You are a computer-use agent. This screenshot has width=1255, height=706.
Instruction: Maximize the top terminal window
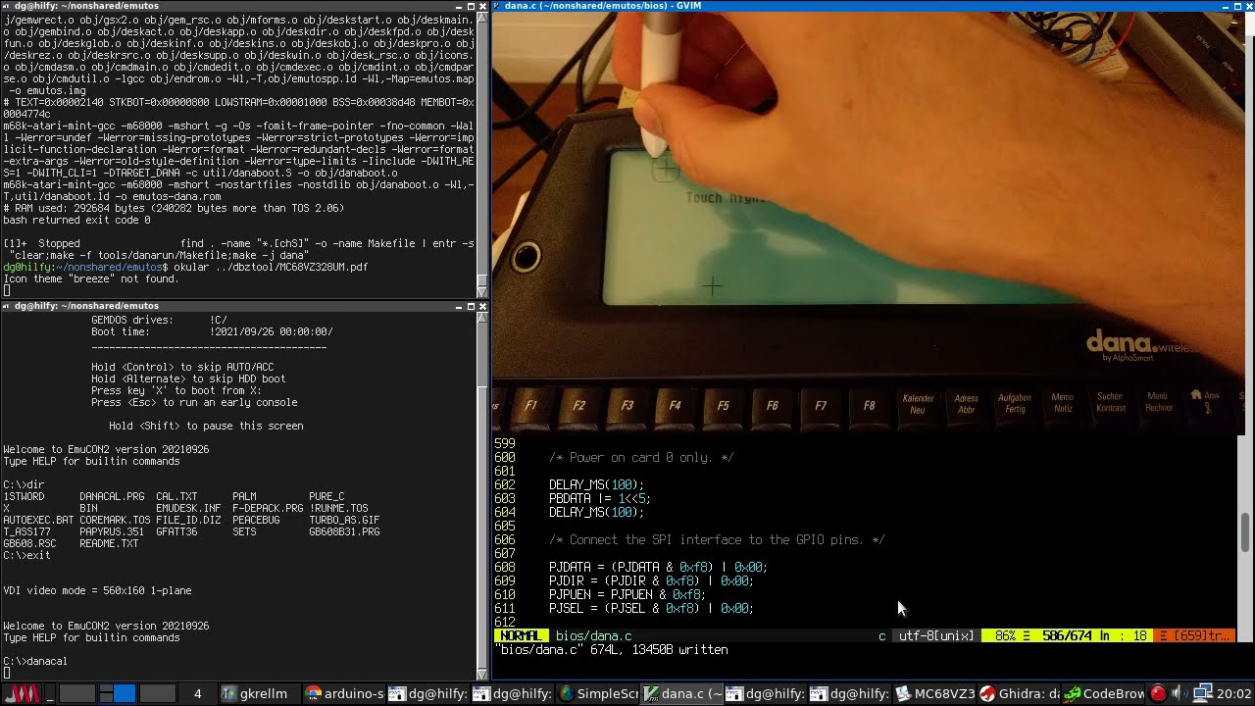(471, 6)
